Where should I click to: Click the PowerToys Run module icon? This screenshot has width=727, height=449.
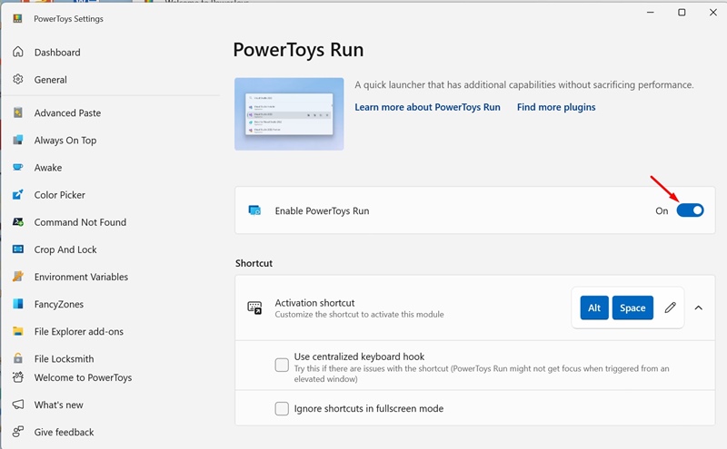tap(254, 210)
